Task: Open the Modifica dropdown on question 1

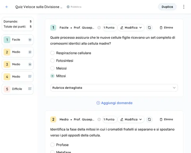Action: (131, 27)
